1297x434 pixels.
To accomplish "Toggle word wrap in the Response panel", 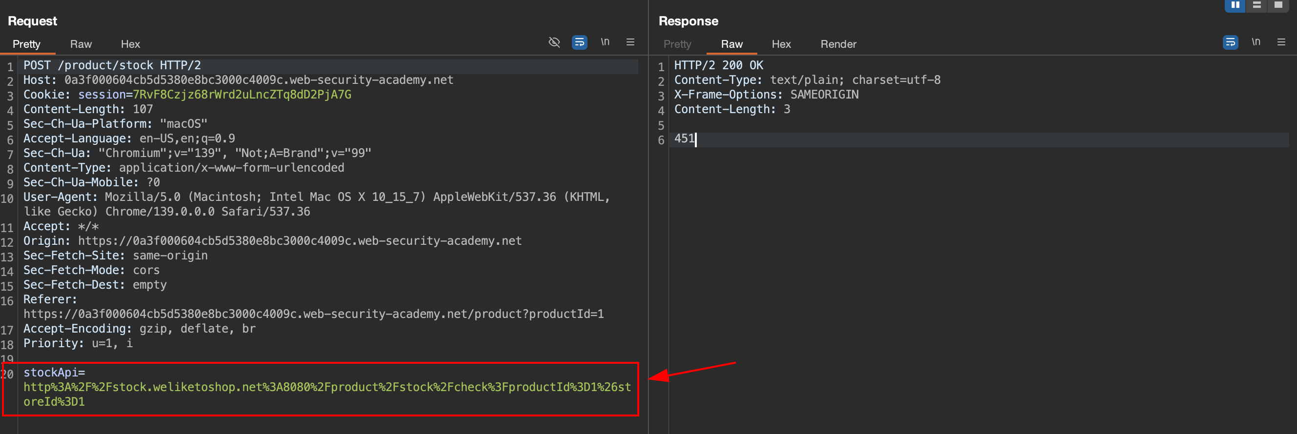I will pyautogui.click(x=1230, y=42).
